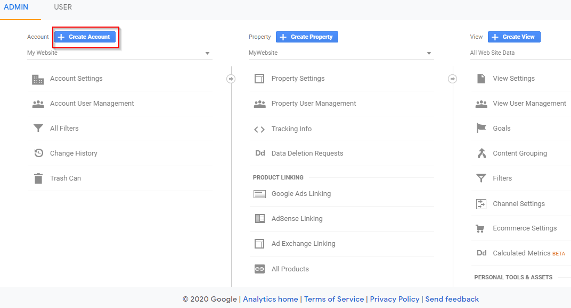Open the My Website account dropdown
571x308 pixels.
(x=119, y=53)
